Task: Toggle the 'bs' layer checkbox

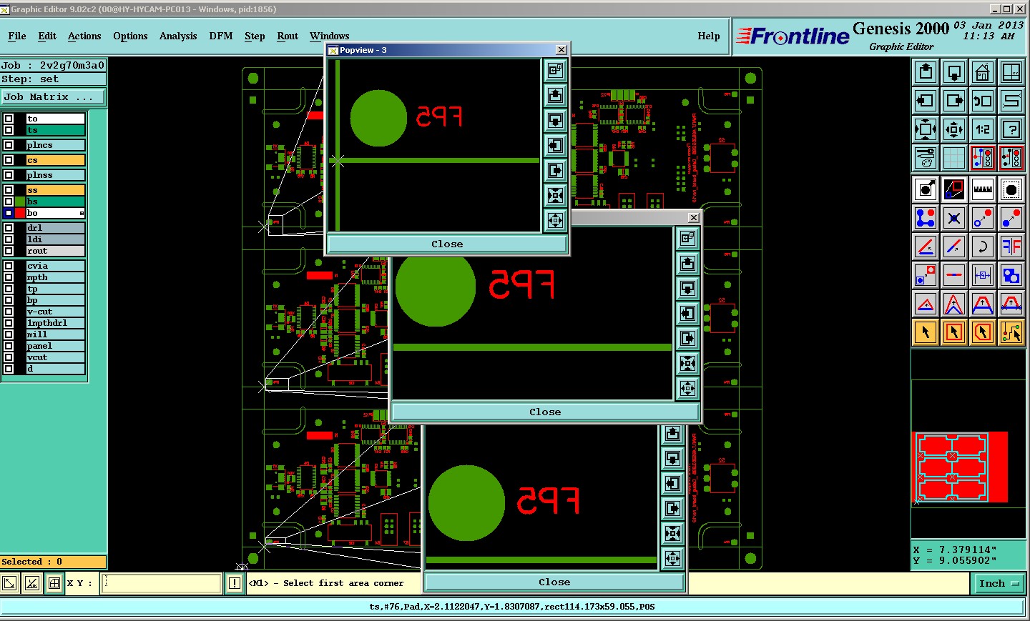Action: click(9, 202)
